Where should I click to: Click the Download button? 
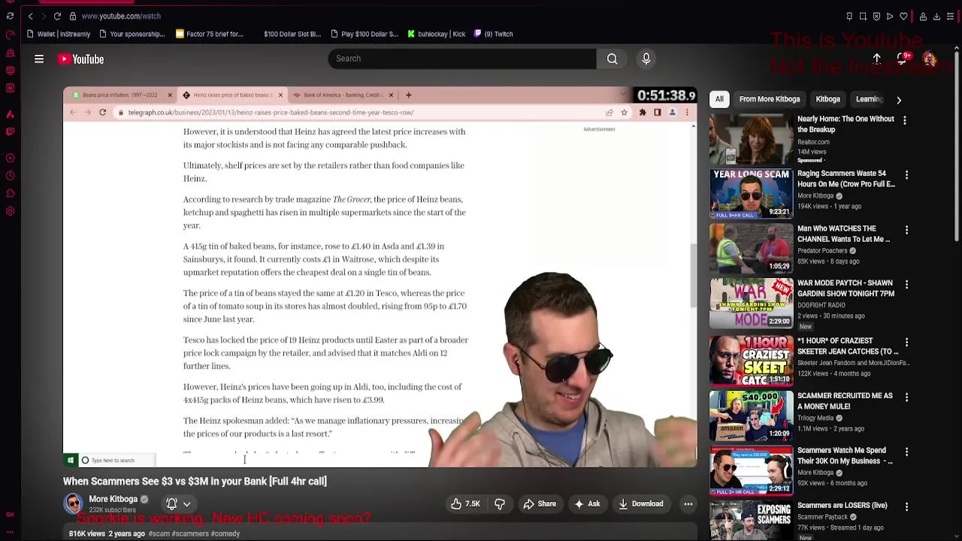(641, 504)
